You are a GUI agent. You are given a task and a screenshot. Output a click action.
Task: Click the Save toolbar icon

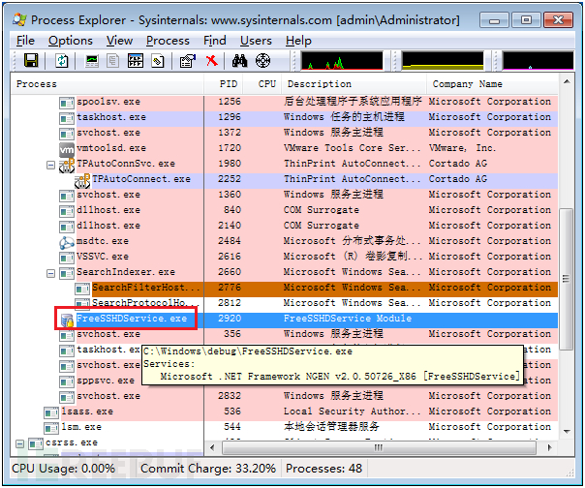[31, 60]
